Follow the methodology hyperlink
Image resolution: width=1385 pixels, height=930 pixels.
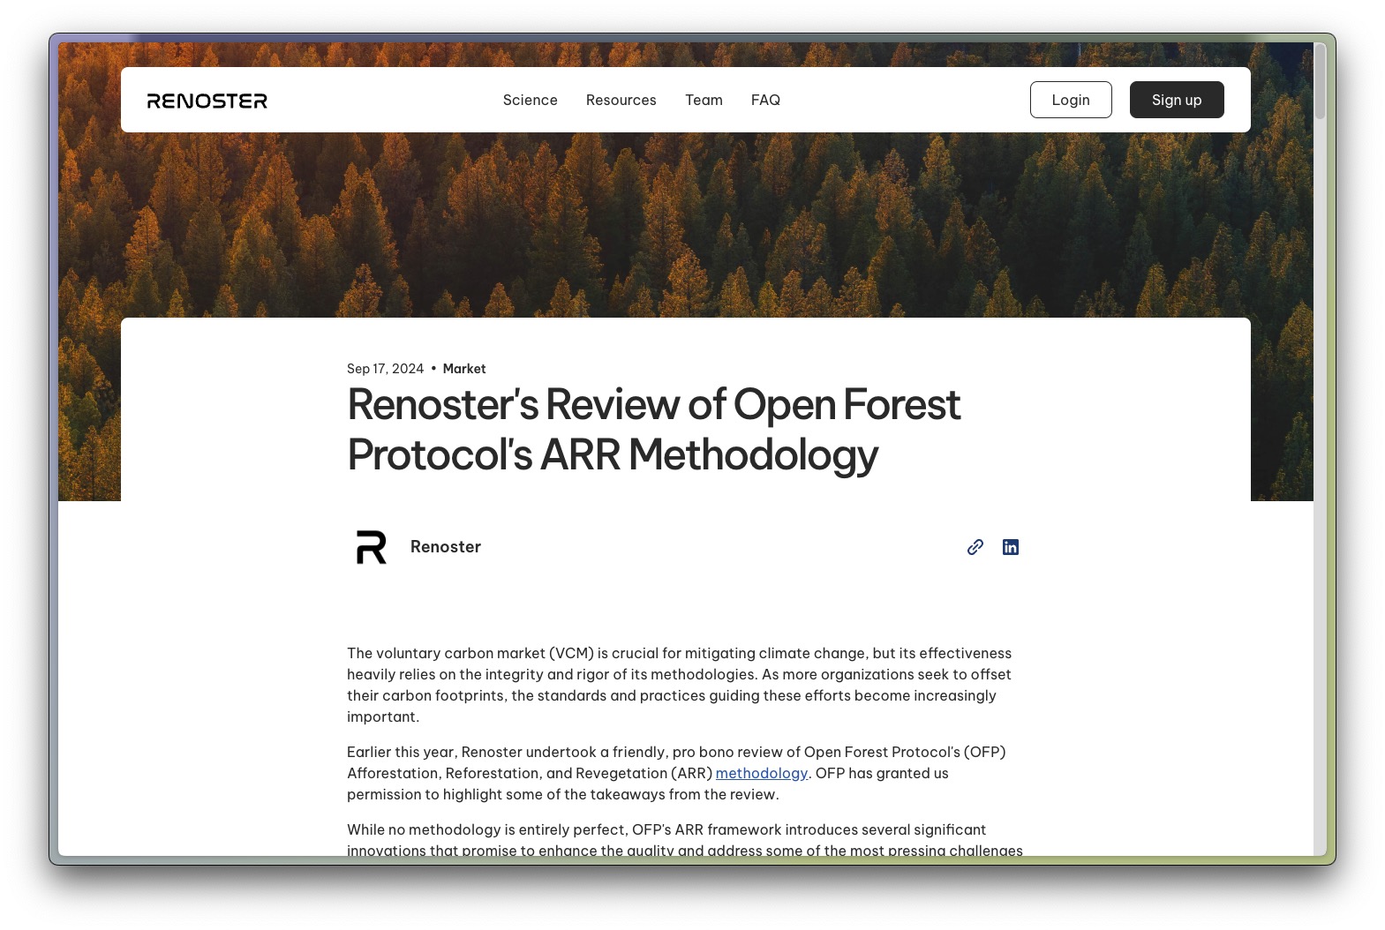click(x=762, y=773)
